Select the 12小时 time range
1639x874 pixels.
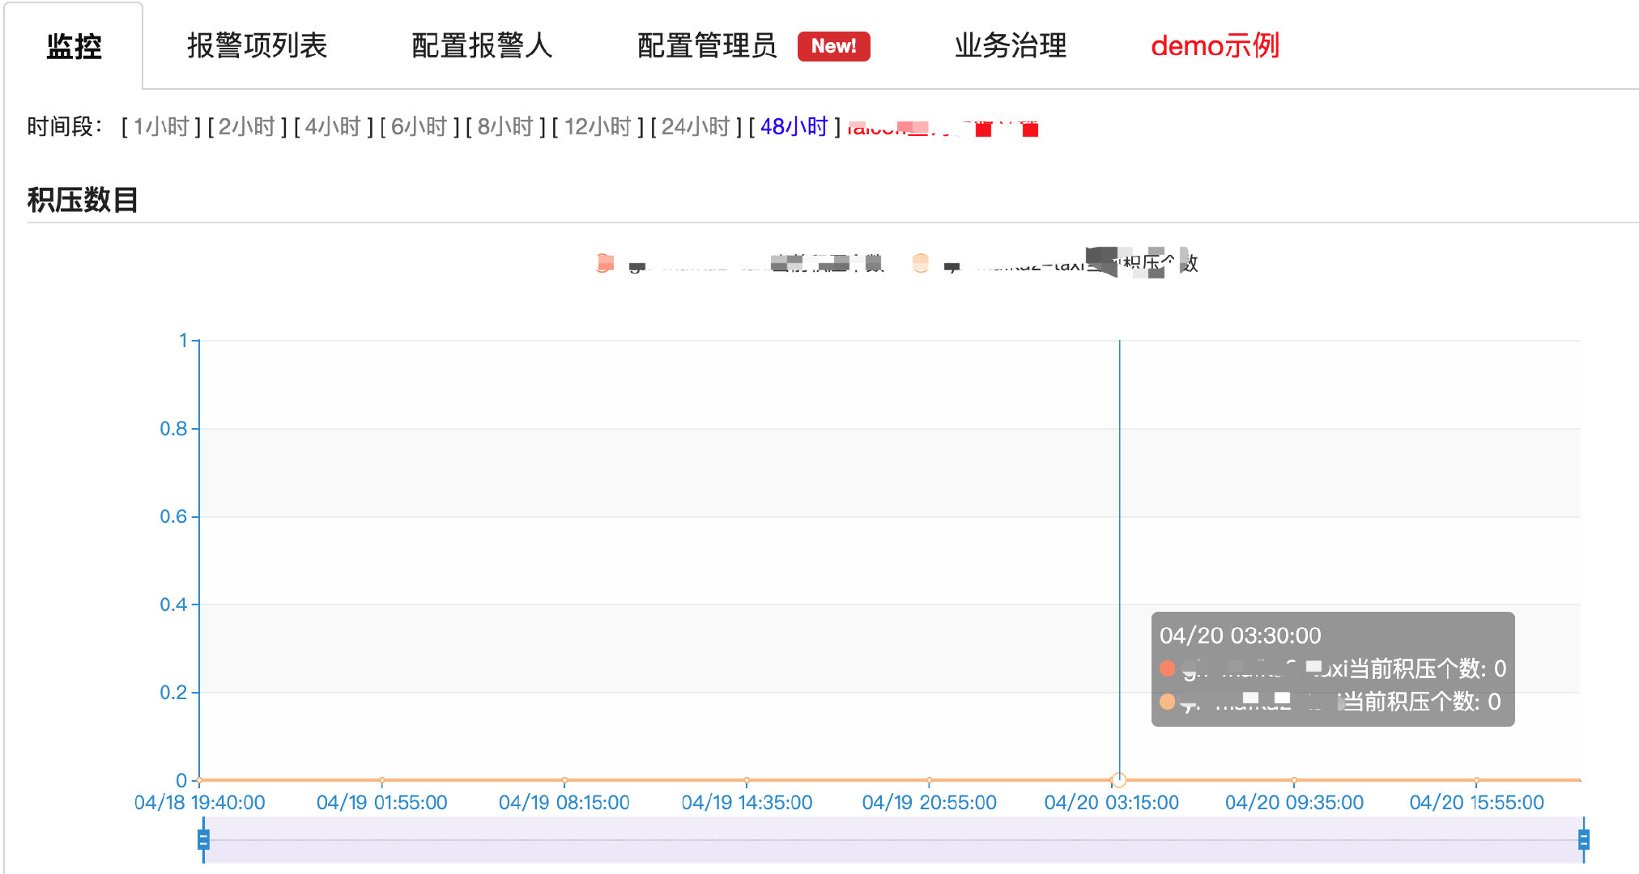coord(598,127)
